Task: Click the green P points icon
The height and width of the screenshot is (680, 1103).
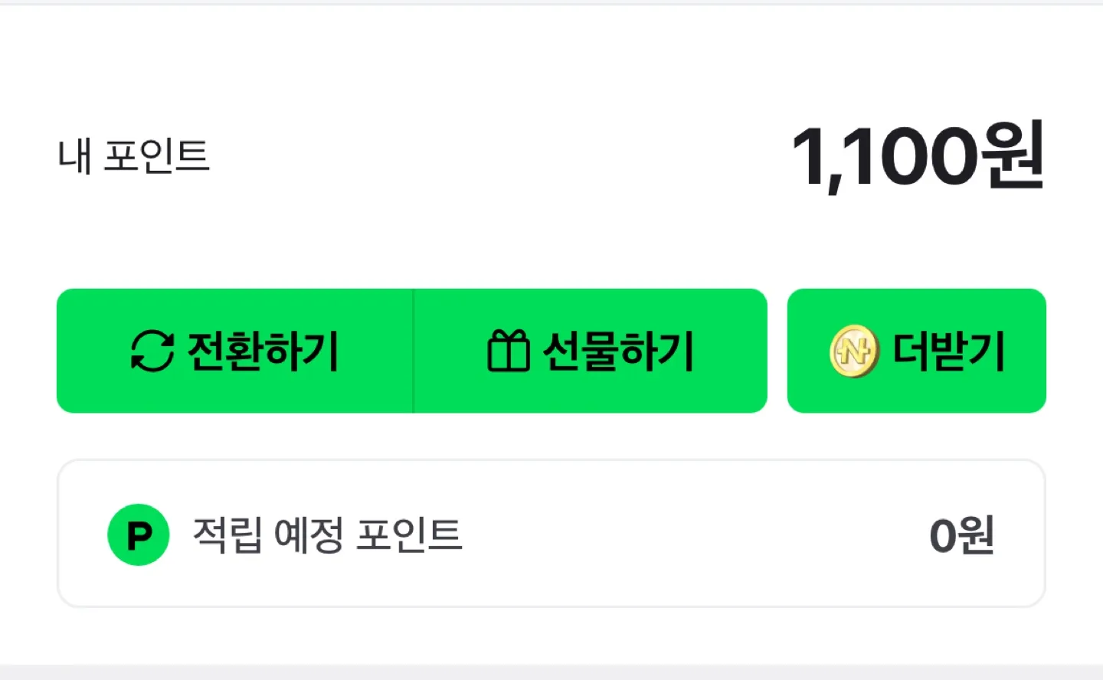Action: pos(139,535)
